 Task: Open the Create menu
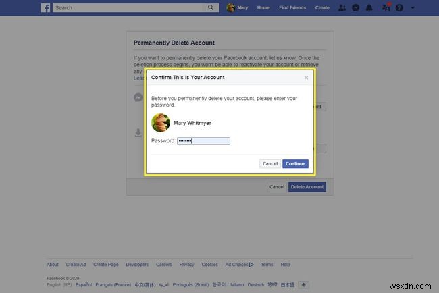click(x=322, y=8)
